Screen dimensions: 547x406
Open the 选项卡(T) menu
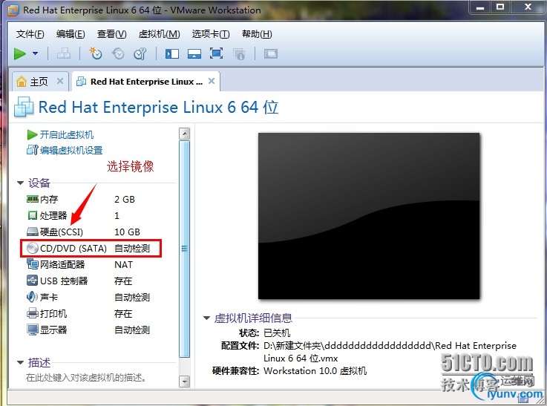coord(211,34)
